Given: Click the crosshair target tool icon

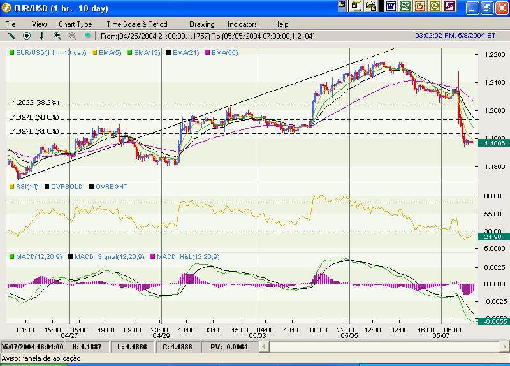Looking at the screenshot, I should tap(27, 36).
